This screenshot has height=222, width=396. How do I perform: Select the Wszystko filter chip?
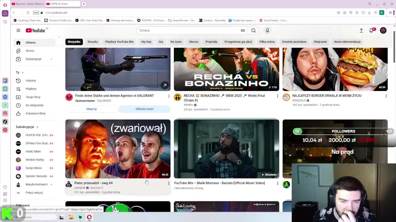[74, 42]
